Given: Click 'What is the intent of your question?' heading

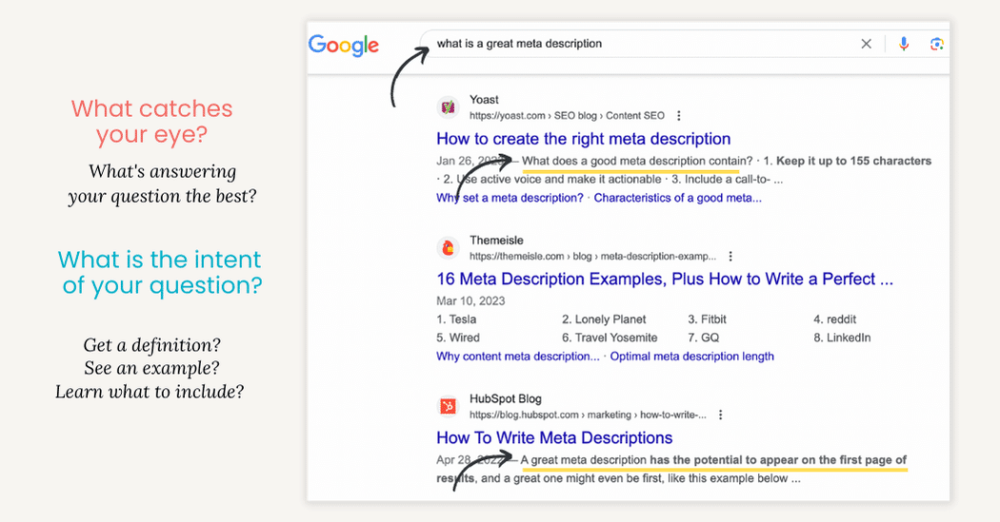Looking at the screenshot, I should (160, 273).
